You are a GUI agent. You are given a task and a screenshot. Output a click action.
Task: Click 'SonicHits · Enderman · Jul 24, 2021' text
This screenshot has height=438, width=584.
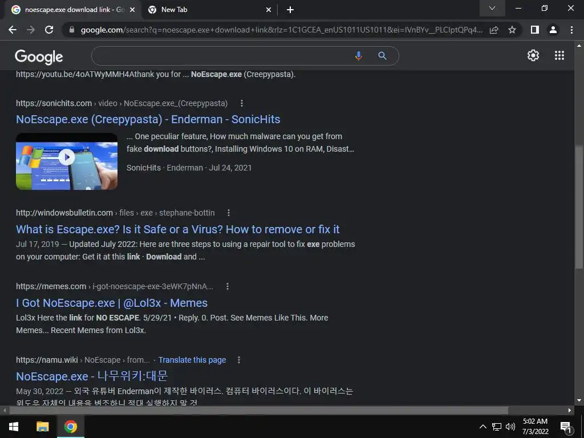point(189,168)
